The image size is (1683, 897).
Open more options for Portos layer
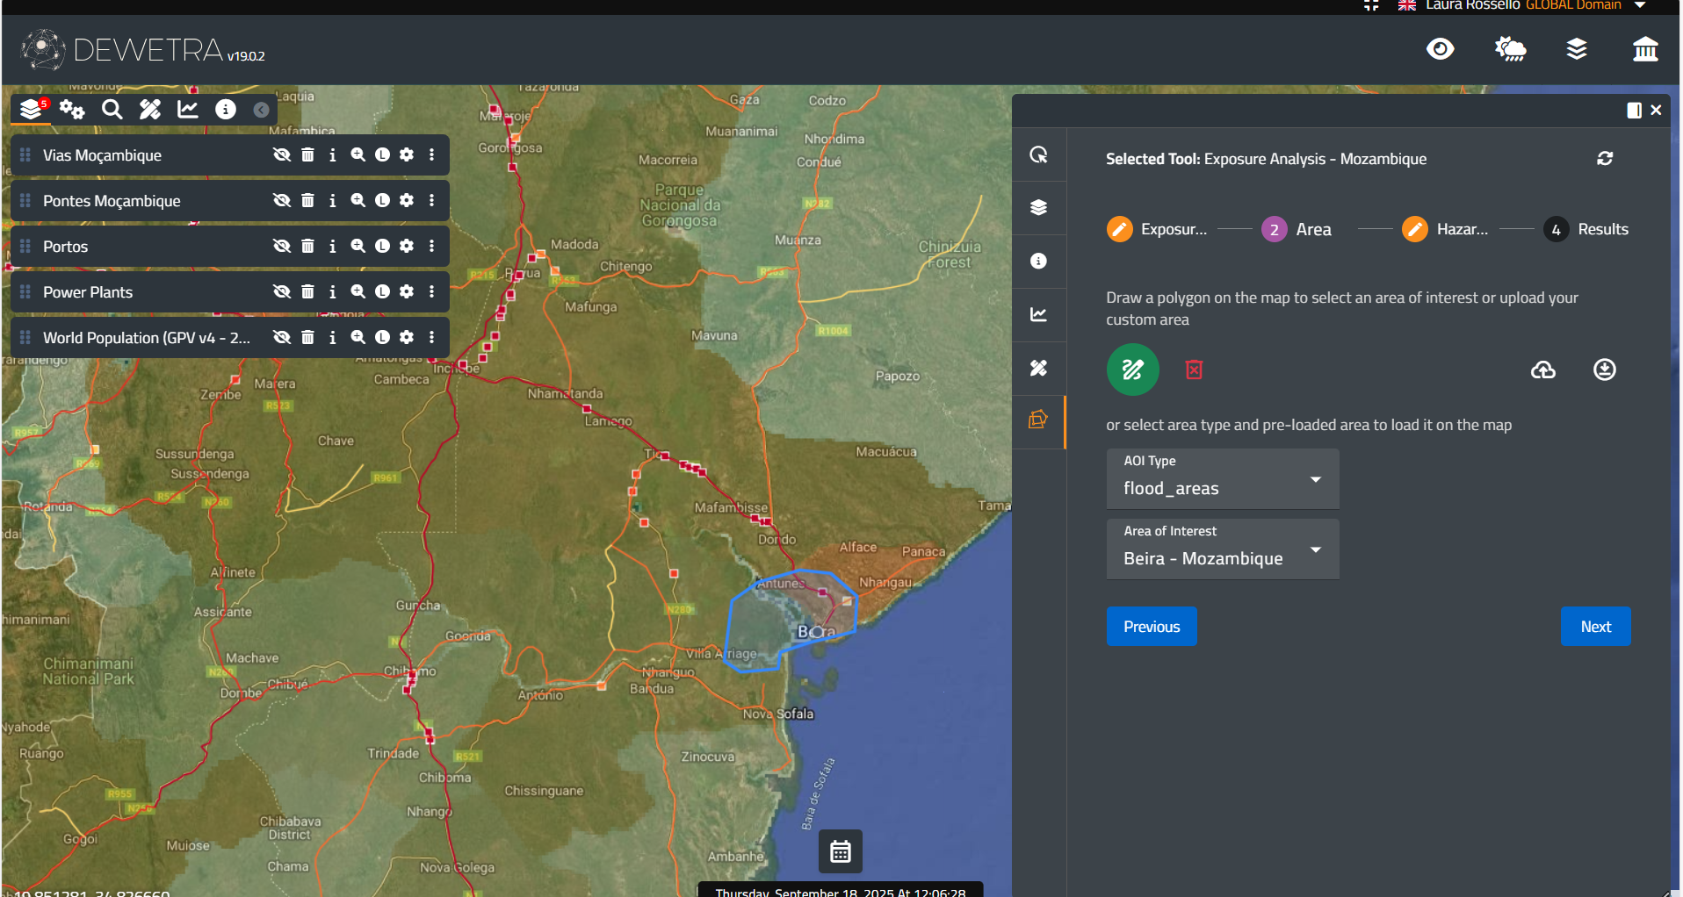pos(431,247)
